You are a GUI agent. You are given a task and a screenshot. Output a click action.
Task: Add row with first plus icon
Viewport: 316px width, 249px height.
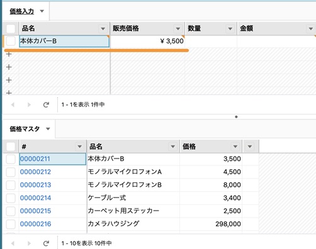click(9, 54)
